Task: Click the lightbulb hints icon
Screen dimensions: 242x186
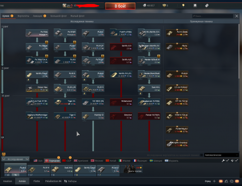Action: point(183,5)
